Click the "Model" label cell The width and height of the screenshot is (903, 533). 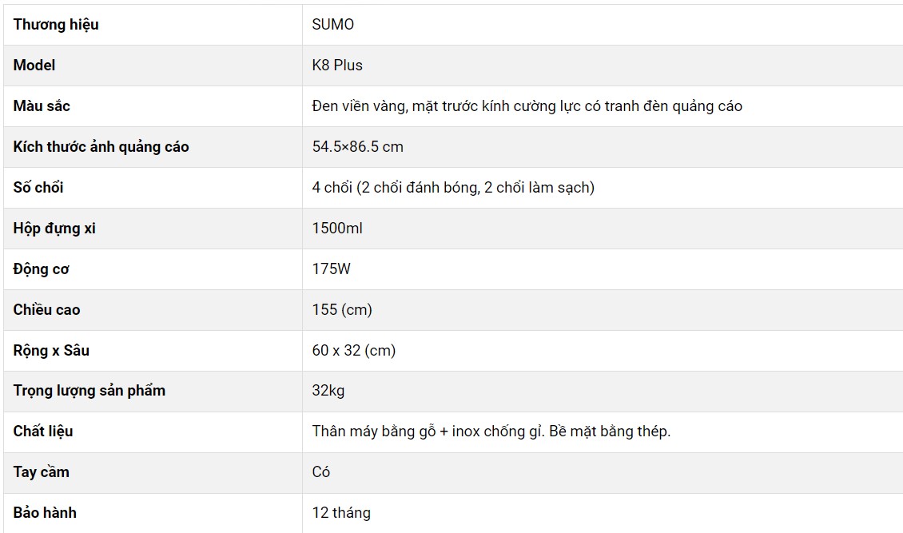pos(34,66)
